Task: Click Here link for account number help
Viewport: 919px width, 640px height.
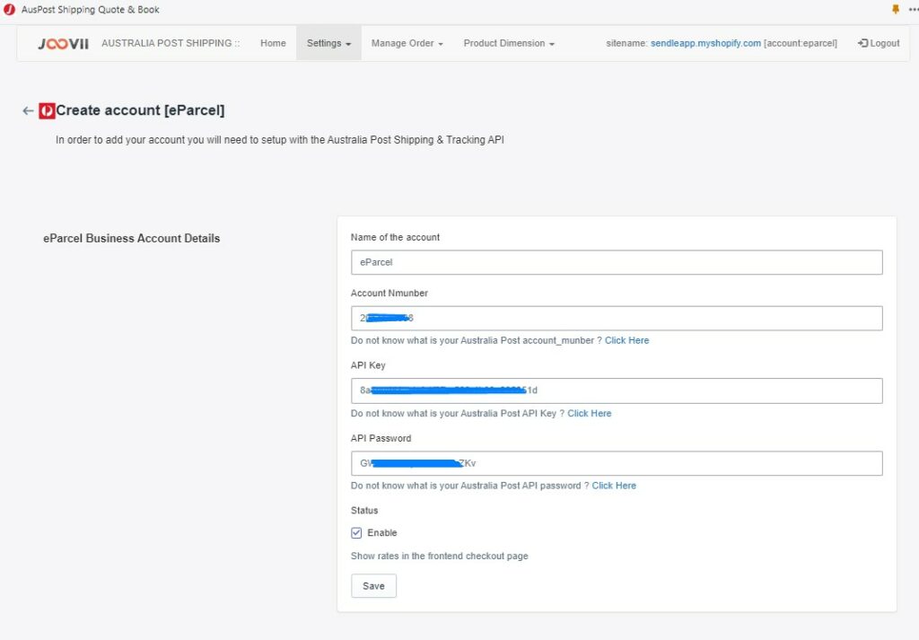Action: click(x=626, y=340)
